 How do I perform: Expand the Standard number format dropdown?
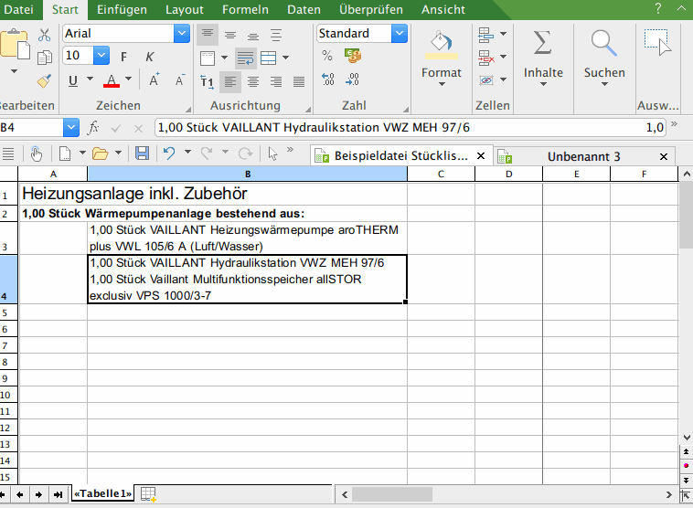coord(400,34)
